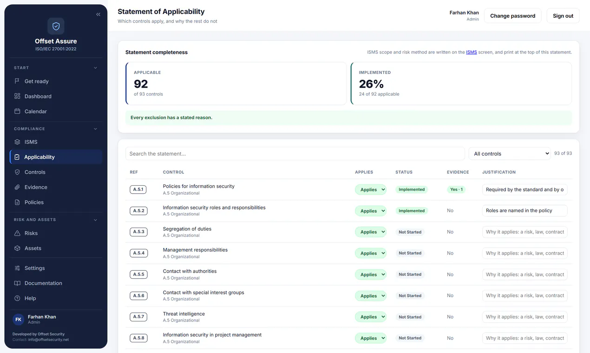Click the IMPLEMENTED 26% summary card
This screenshot has width=590, height=353.
pos(461,84)
